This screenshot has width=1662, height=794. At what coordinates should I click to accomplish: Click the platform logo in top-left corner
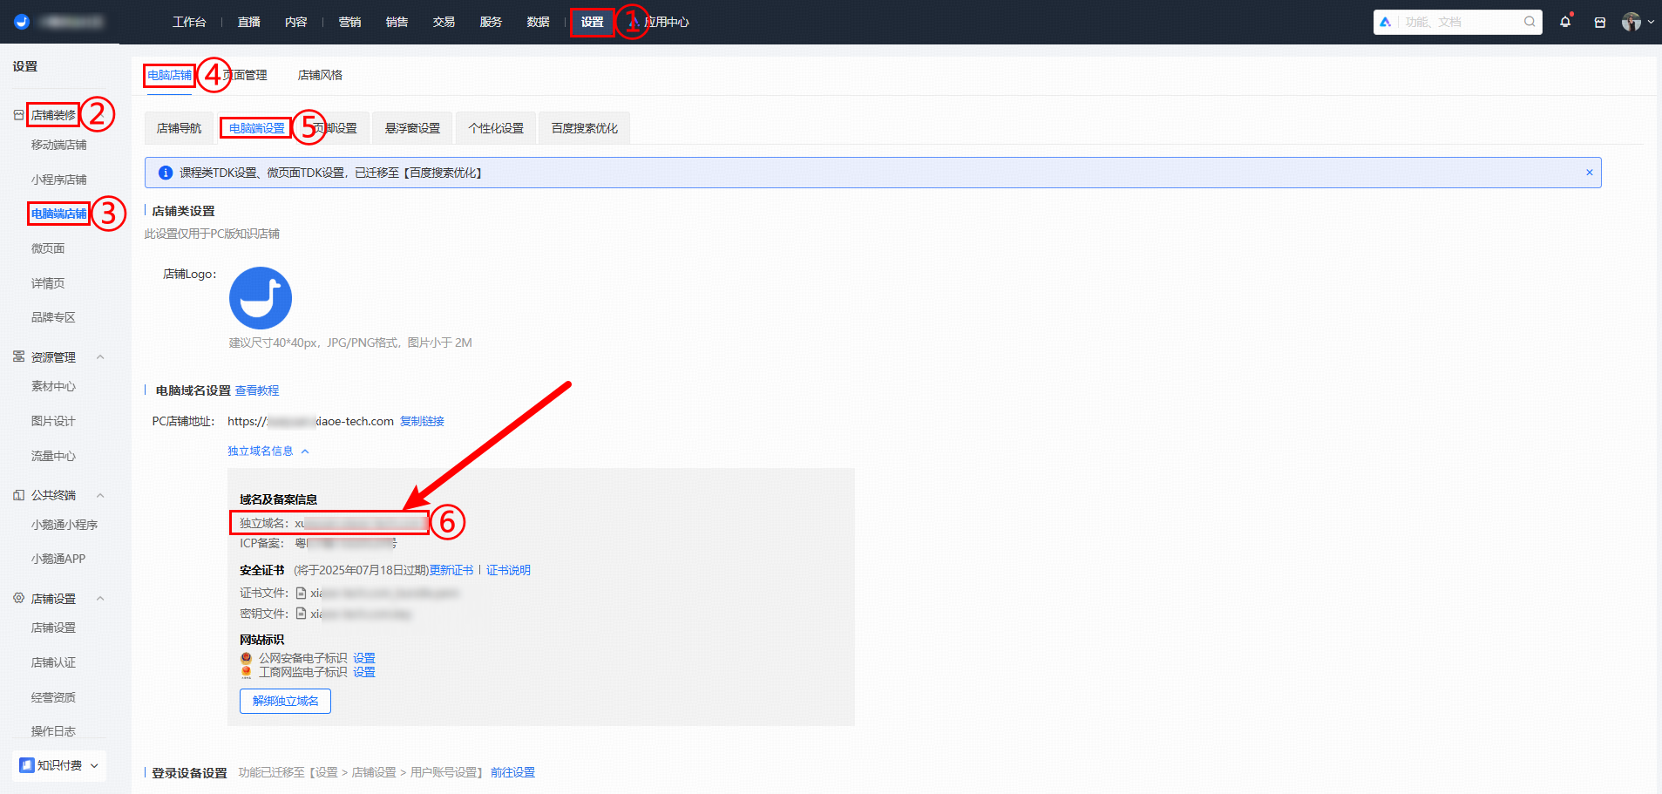22,22
